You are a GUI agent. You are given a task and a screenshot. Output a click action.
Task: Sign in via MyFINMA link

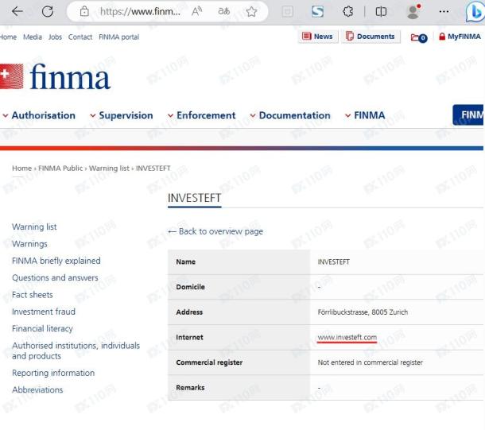click(460, 37)
